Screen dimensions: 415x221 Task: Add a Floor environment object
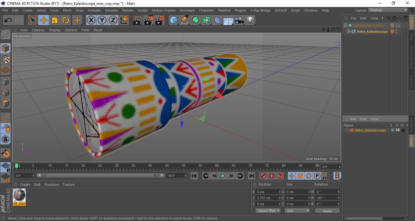tap(228, 20)
